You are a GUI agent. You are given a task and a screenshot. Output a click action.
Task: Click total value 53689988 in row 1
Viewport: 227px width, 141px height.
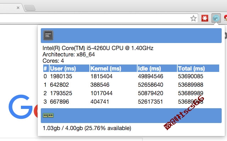coord(190,85)
